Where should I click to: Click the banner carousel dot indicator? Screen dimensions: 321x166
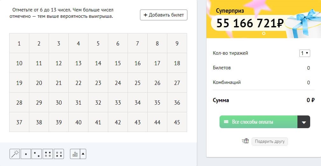pyautogui.click(x=263, y=33)
